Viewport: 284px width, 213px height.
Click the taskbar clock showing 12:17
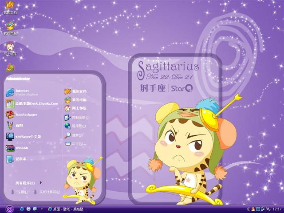277,209
